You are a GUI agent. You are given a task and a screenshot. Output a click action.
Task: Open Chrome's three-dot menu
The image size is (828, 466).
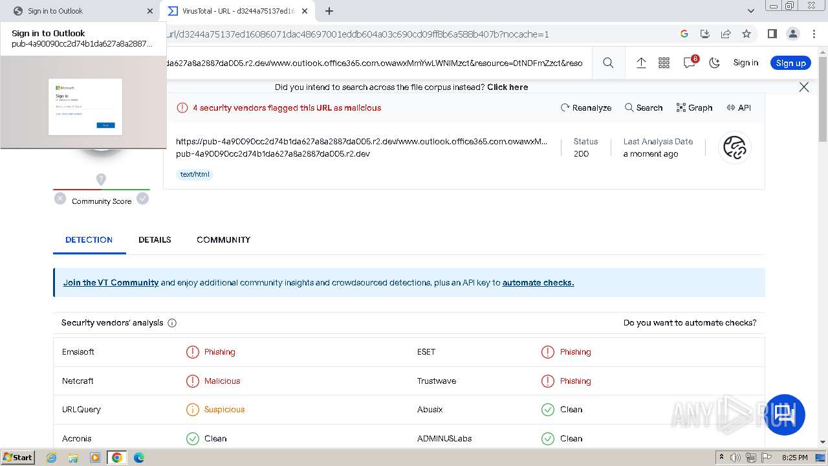813,34
